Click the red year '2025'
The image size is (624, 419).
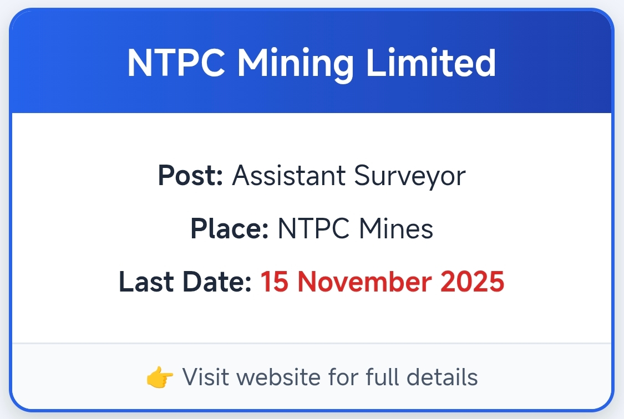coord(472,282)
